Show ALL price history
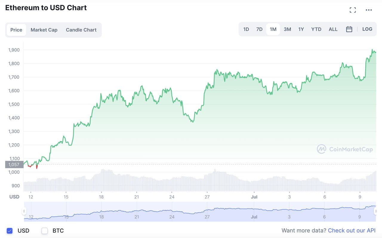 (333, 29)
